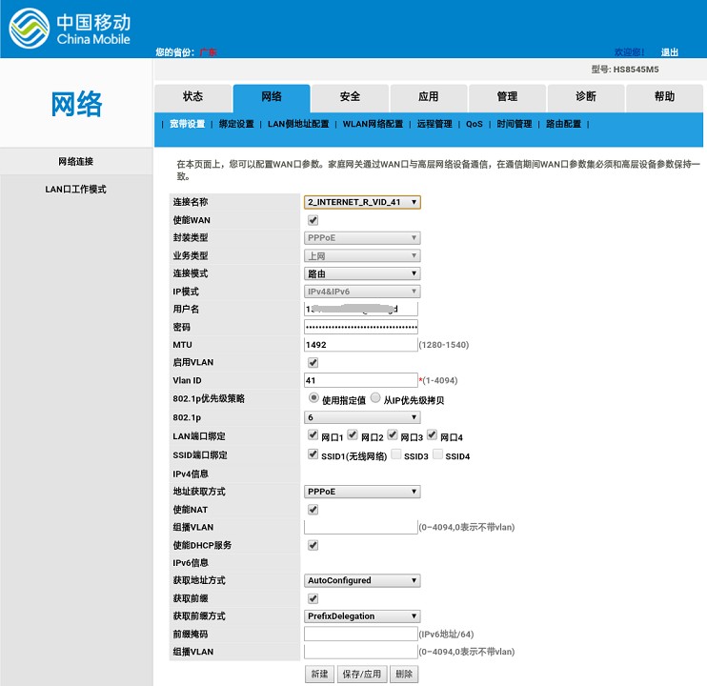
Task: Select the 使用指定值 radio button
Action: click(x=313, y=398)
